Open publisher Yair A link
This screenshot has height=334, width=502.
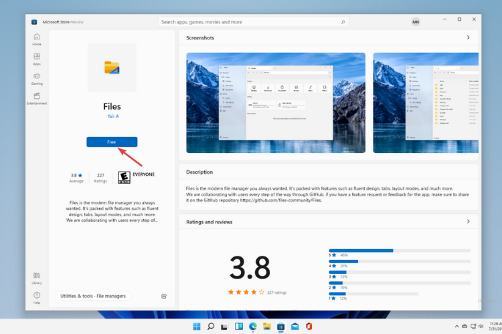point(113,116)
